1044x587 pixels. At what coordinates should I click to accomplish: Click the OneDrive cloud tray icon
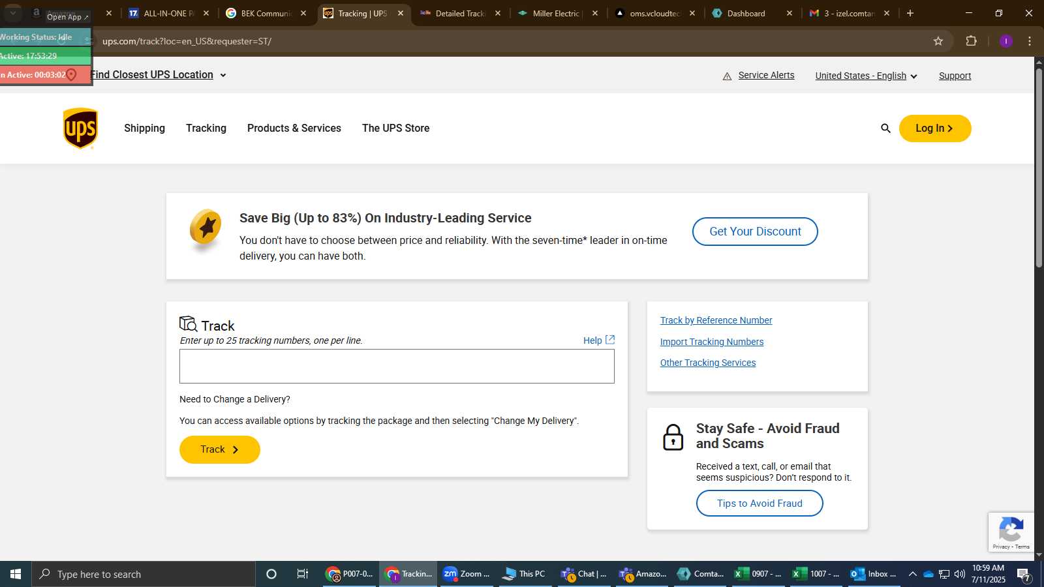929,574
